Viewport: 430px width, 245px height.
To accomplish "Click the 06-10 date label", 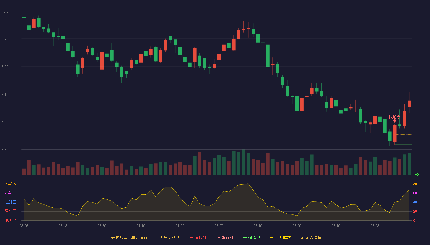I will (336, 226).
